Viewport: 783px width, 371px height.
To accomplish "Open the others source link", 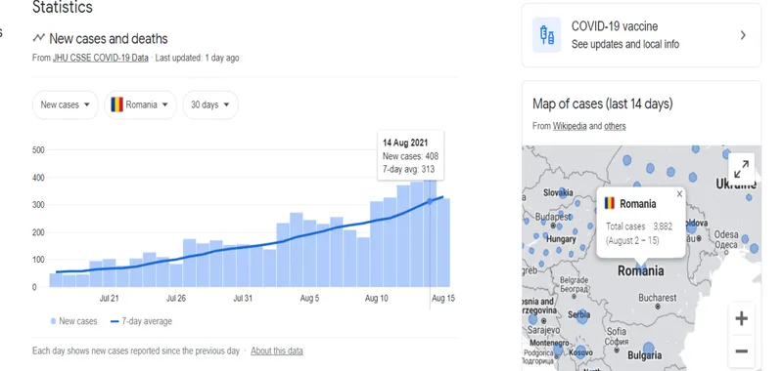I will pyautogui.click(x=615, y=126).
